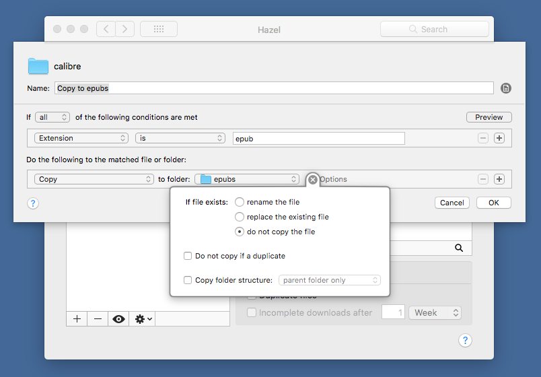
Task: Open the Extension attribute dropdown
Action: point(81,138)
